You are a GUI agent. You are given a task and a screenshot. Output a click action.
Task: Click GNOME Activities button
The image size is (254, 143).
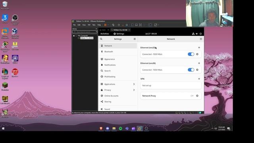point(105,34)
